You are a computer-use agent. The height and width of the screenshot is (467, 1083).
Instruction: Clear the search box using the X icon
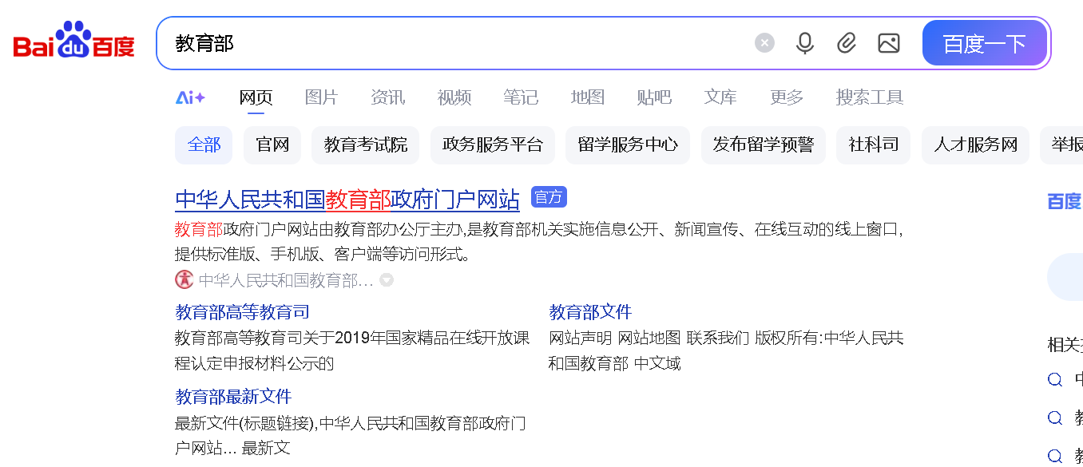tap(764, 43)
